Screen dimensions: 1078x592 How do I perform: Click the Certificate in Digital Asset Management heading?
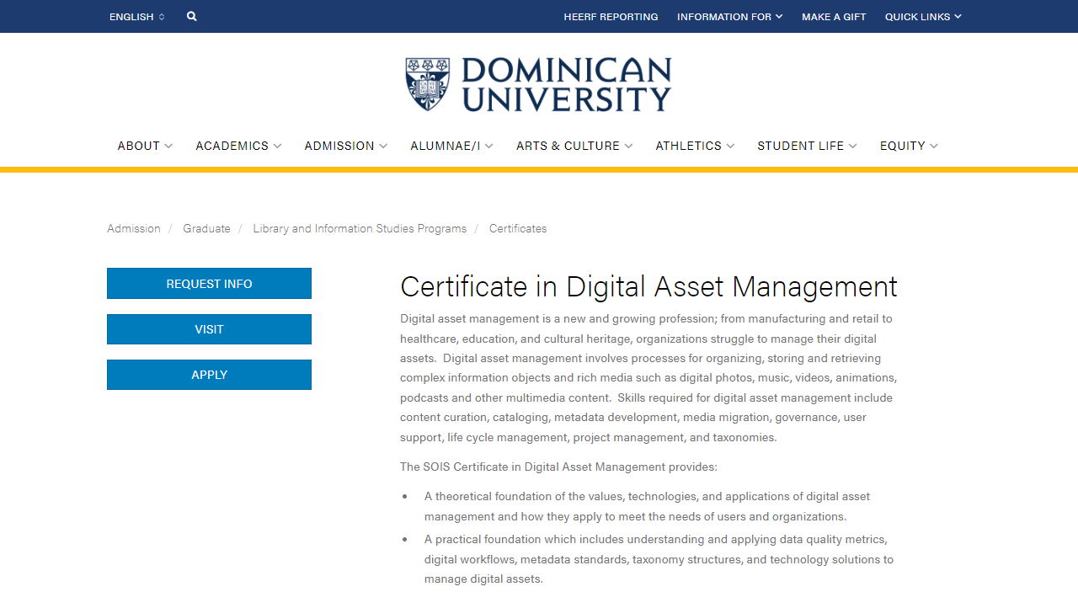pos(648,286)
